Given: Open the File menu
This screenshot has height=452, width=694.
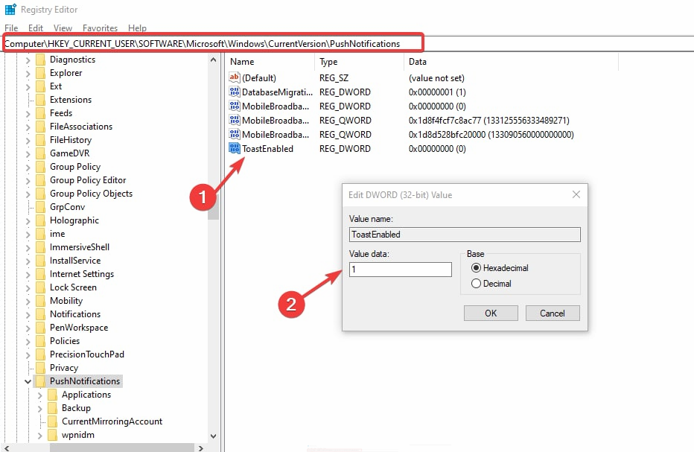Looking at the screenshot, I should (x=11, y=28).
